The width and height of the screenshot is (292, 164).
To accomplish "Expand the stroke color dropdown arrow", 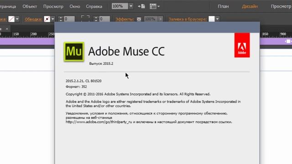I will [53, 19].
